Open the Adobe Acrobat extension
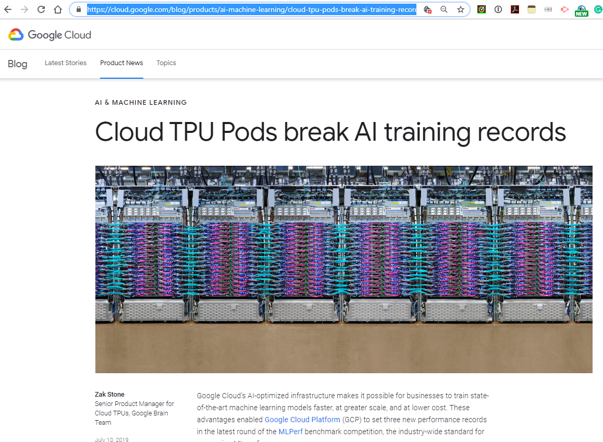The width and height of the screenshot is (603, 442). 515,9
